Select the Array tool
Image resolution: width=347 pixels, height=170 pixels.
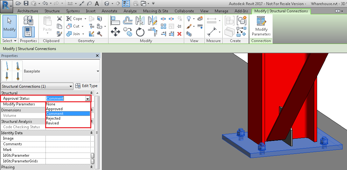click(163, 26)
